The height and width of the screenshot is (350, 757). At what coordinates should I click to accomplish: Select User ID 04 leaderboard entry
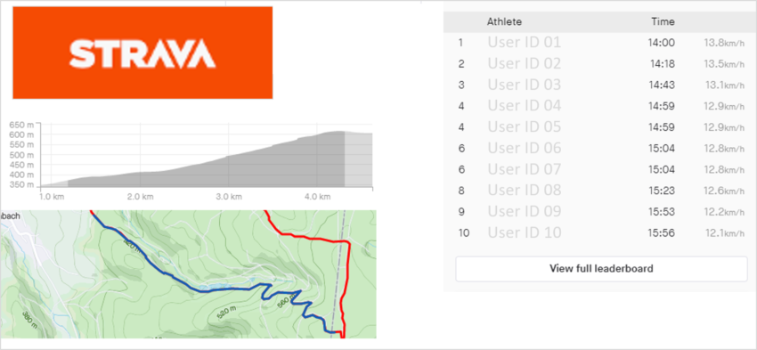click(x=525, y=106)
